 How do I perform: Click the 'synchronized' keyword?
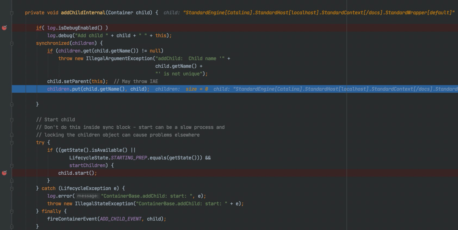53,43
